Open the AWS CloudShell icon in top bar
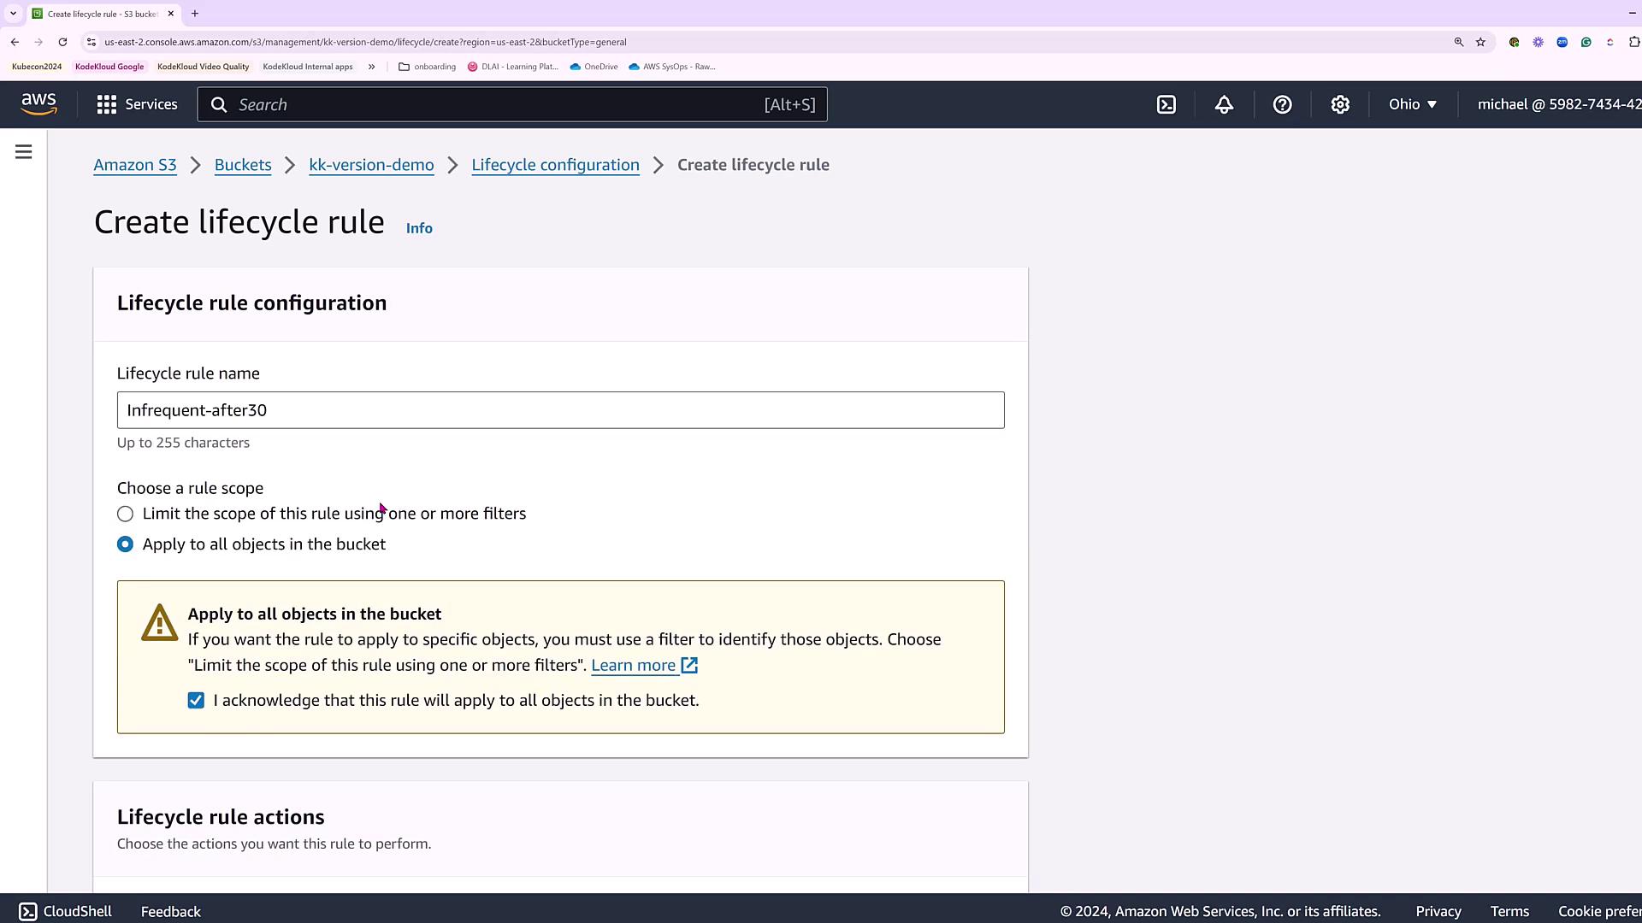The width and height of the screenshot is (1642, 923). click(1167, 104)
